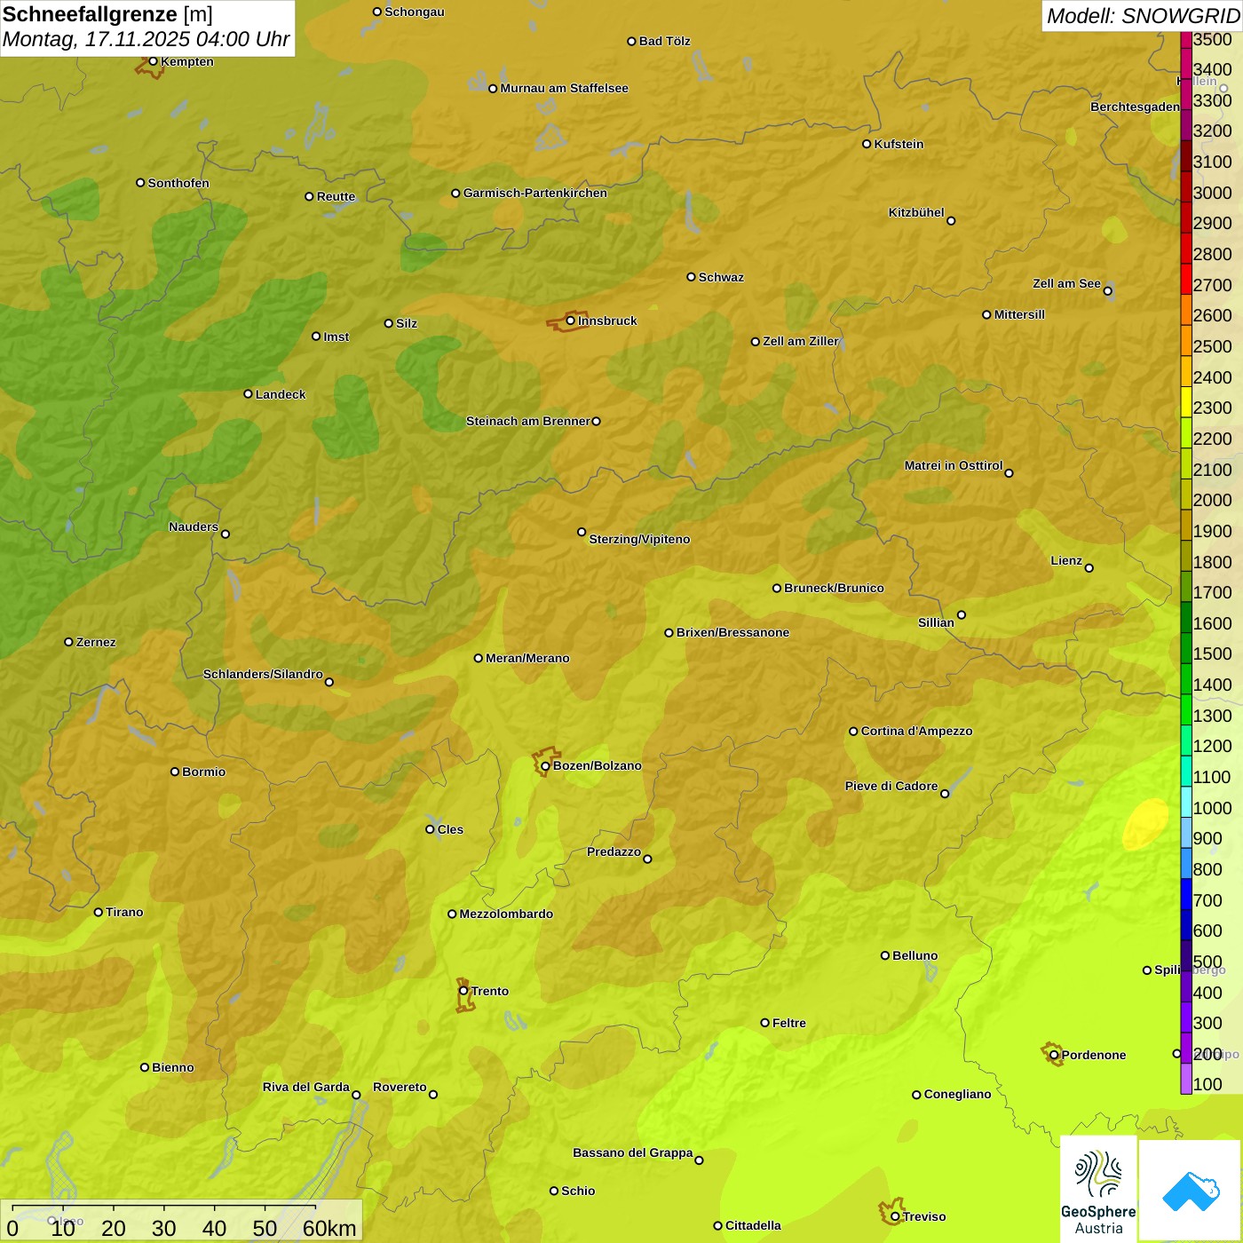Select the Garmisch-Partenkirchen map label

coord(535,193)
